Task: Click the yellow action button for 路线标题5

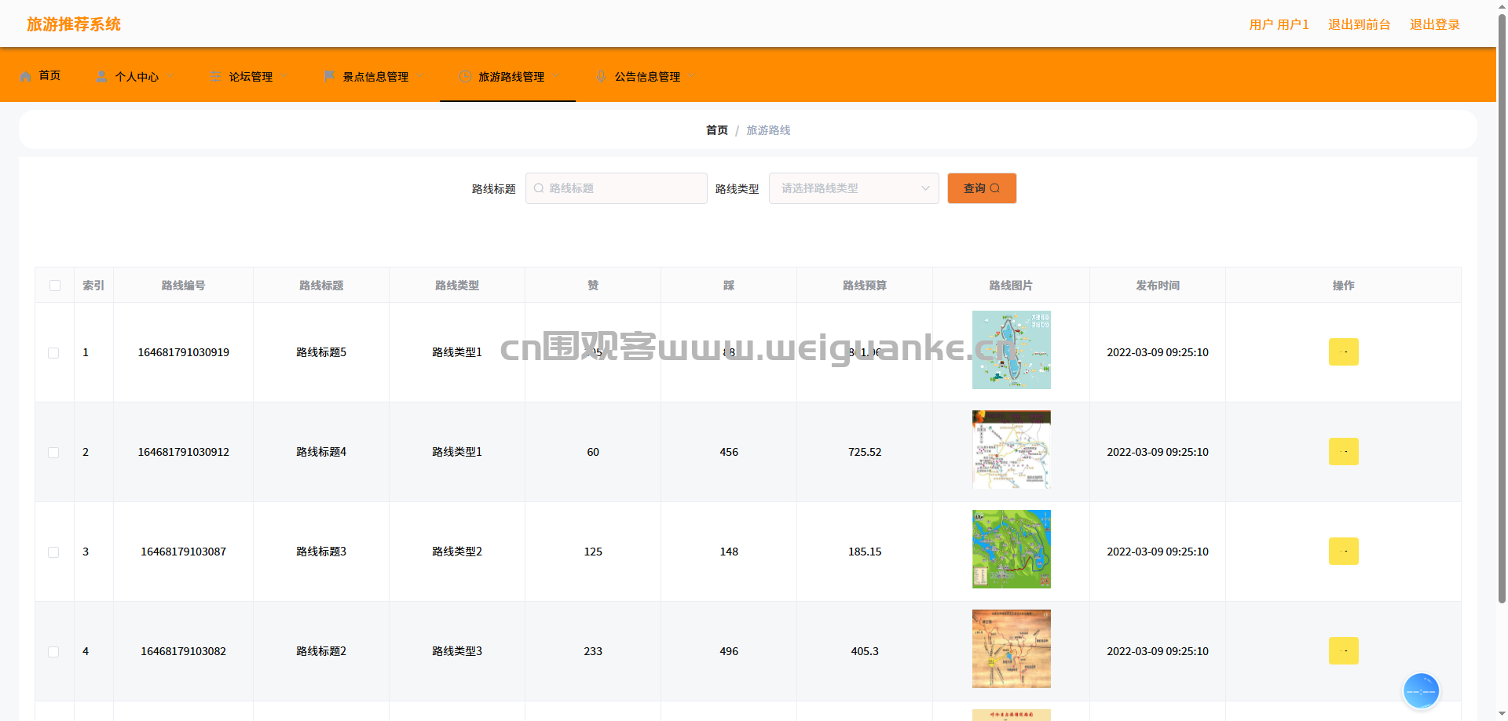Action: point(1343,352)
